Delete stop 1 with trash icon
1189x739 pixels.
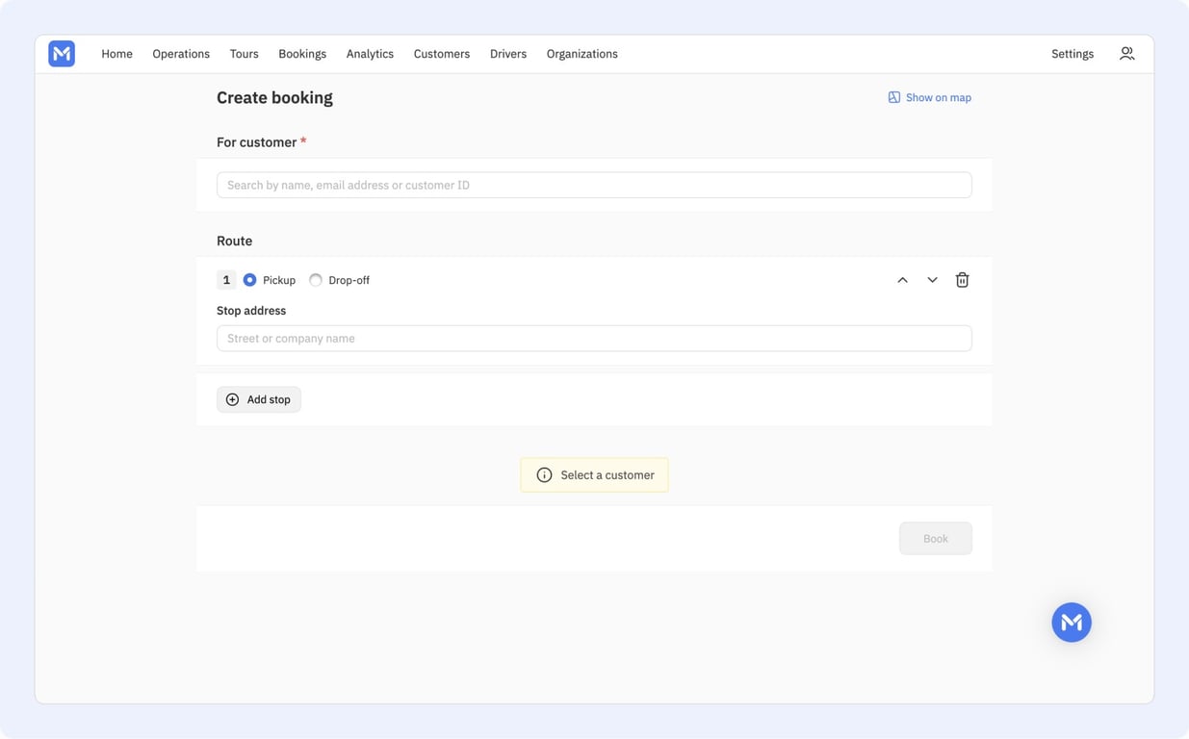pos(962,280)
